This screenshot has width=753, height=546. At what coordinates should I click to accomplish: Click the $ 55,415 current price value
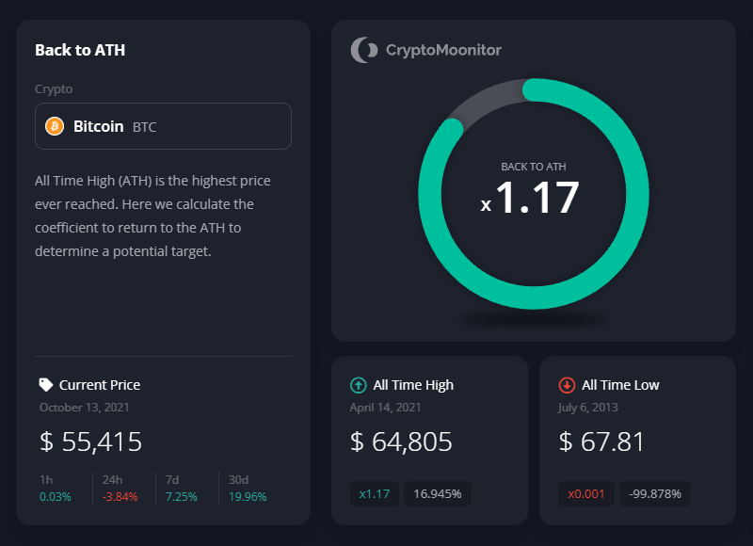click(x=90, y=441)
